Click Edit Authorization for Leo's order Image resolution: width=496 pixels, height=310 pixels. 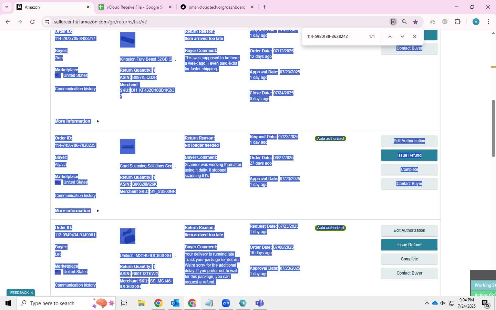(x=409, y=230)
